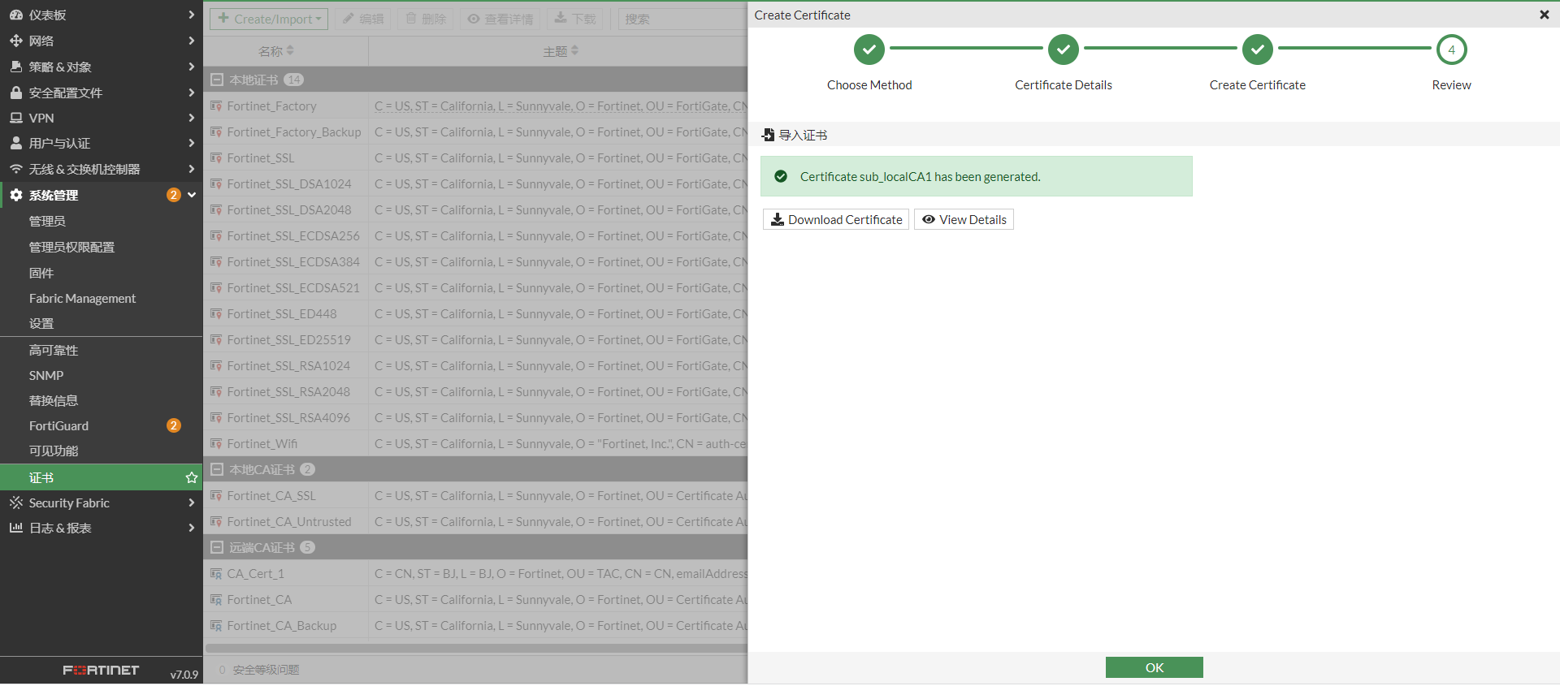Open the Create/Import dropdown
1560x686 pixels.
click(x=269, y=19)
